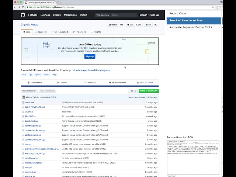Open the example_route_test.go file
The width and height of the screenshot is (236, 177).
(35, 153)
